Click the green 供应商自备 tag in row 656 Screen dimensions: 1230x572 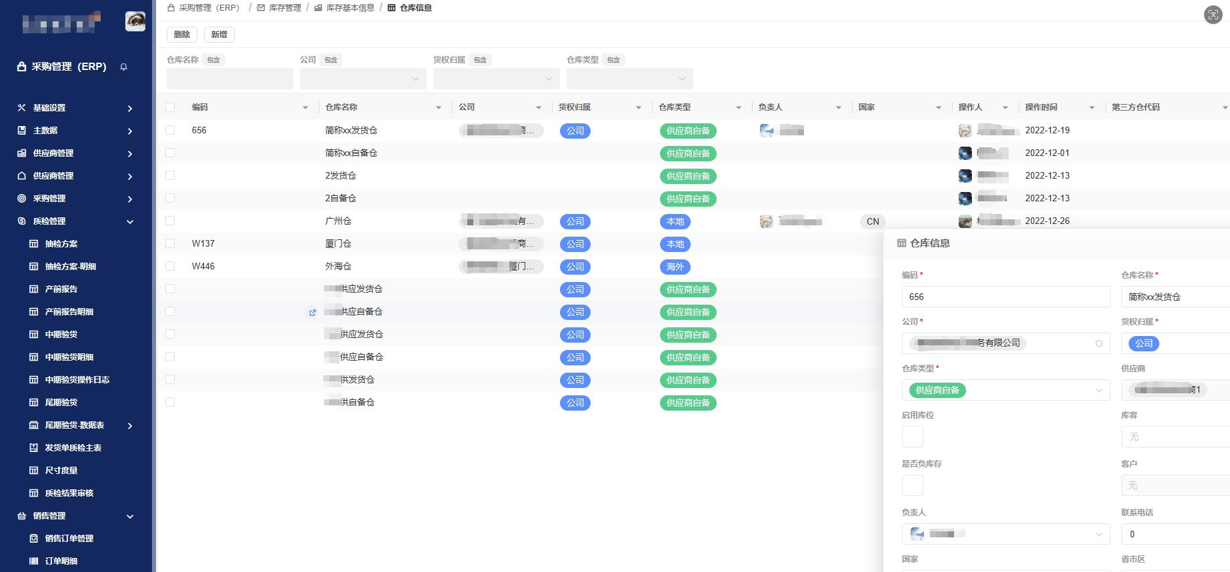(687, 131)
